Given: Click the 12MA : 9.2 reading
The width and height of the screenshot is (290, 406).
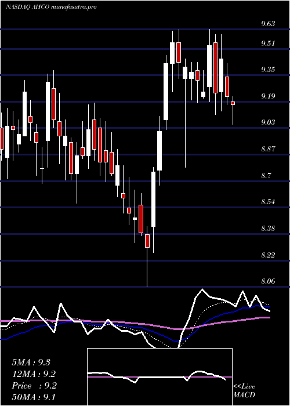Looking at the screenshot, I should [34, 374].
